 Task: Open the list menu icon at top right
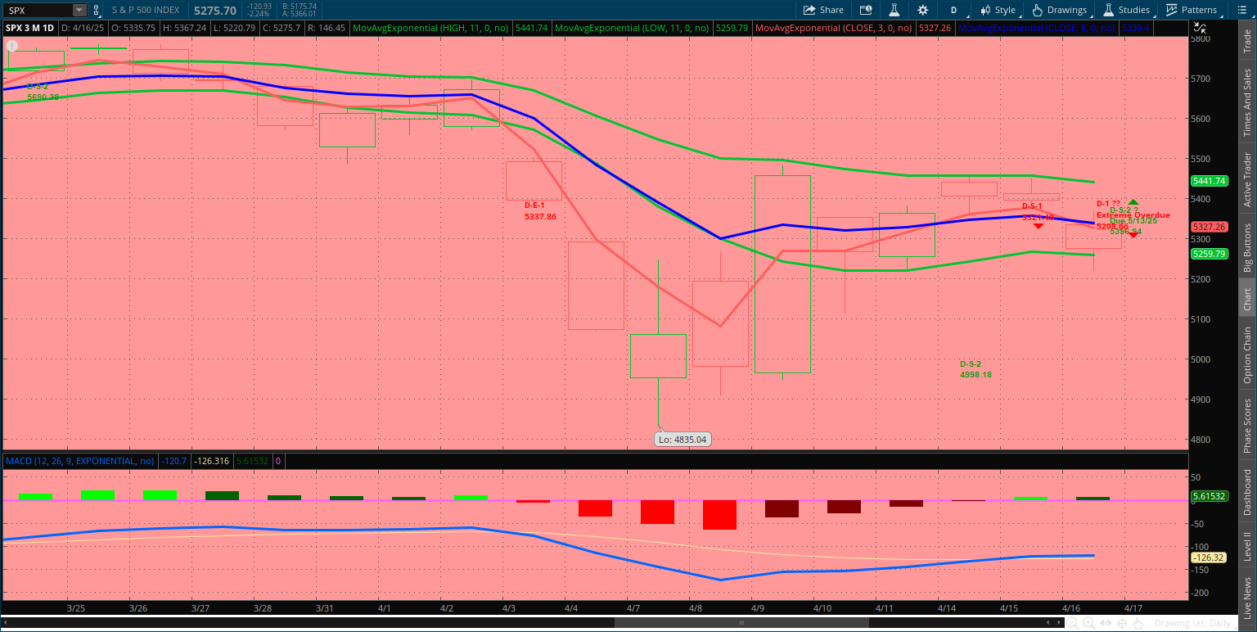point(1243,10)
